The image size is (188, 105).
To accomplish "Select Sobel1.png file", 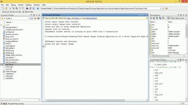I will [10, 50].
